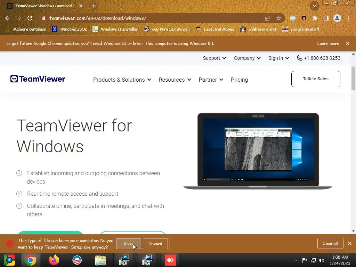The width and height of the screenshot is (356, 267).
Task: Open a new browser tab
Action: point(94,6)
